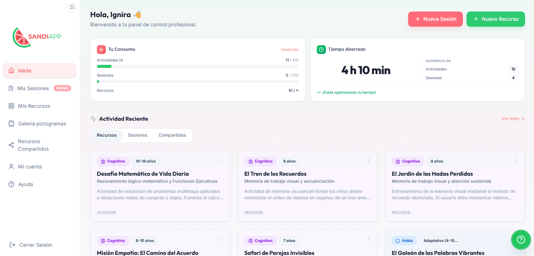
Task: Open options menu for El Tren de los Recuerdos
Action: click(x=368, y=161)
